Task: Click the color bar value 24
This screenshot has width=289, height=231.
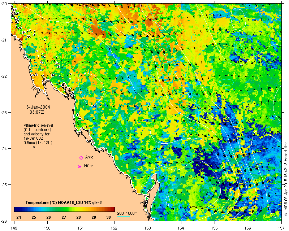Action: tap(19, 217)
